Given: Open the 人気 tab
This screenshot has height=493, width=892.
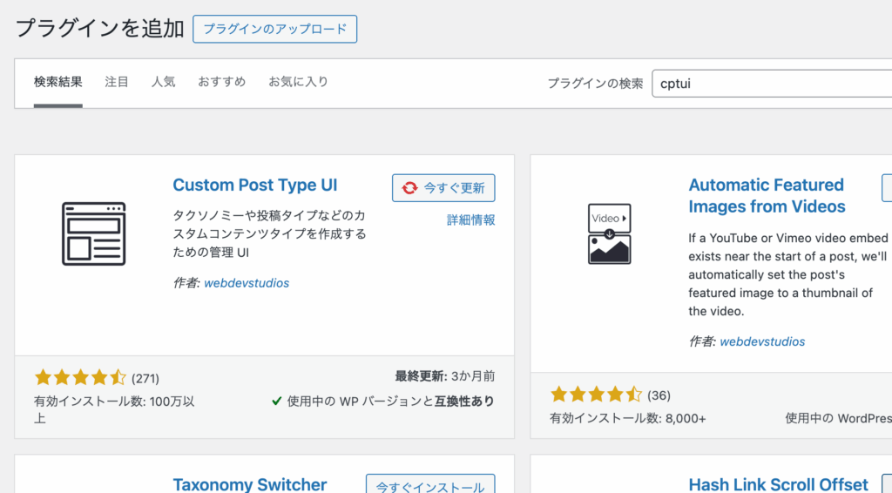Looking at the screenshot, I should coord(163,82).
